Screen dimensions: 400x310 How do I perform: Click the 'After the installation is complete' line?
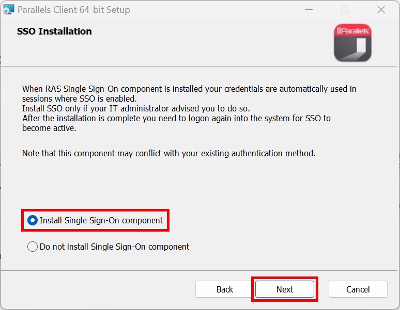click(176, 118)
